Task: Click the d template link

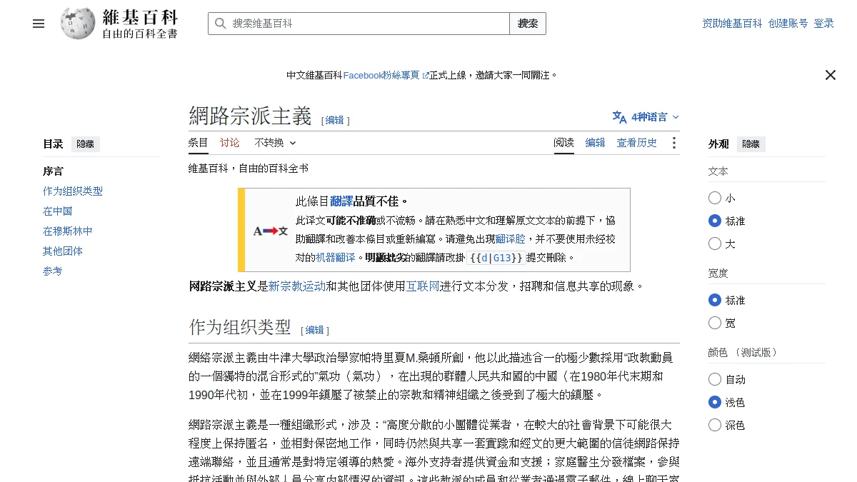Action: pos(484,258)
